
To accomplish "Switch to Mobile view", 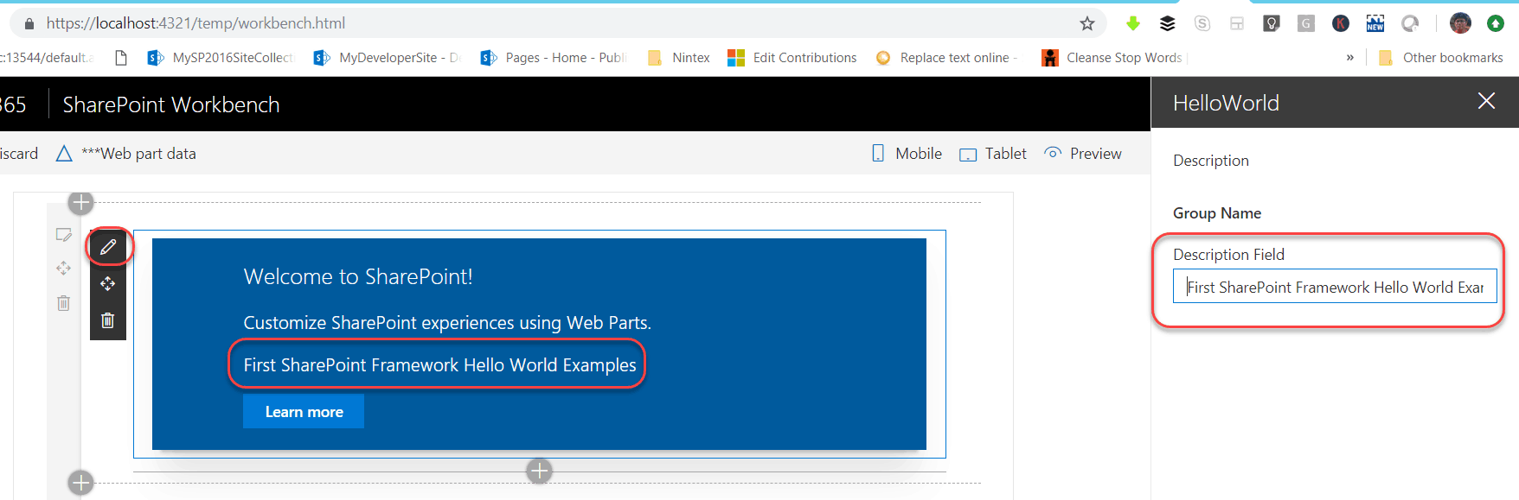I will pyautogui.click(x=907, y=154).
